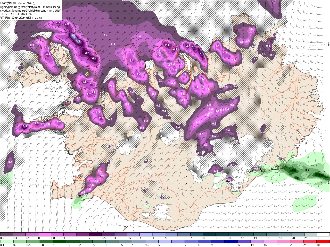Click the snow legend swatch labeled 6
Screen dimensions: 330x247
coord(184,234)
